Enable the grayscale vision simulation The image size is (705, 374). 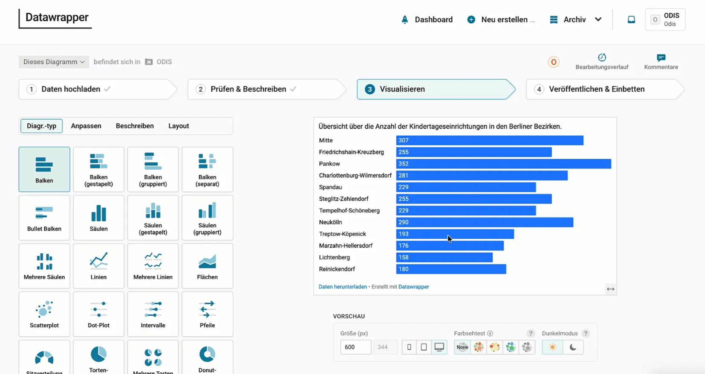527,347
